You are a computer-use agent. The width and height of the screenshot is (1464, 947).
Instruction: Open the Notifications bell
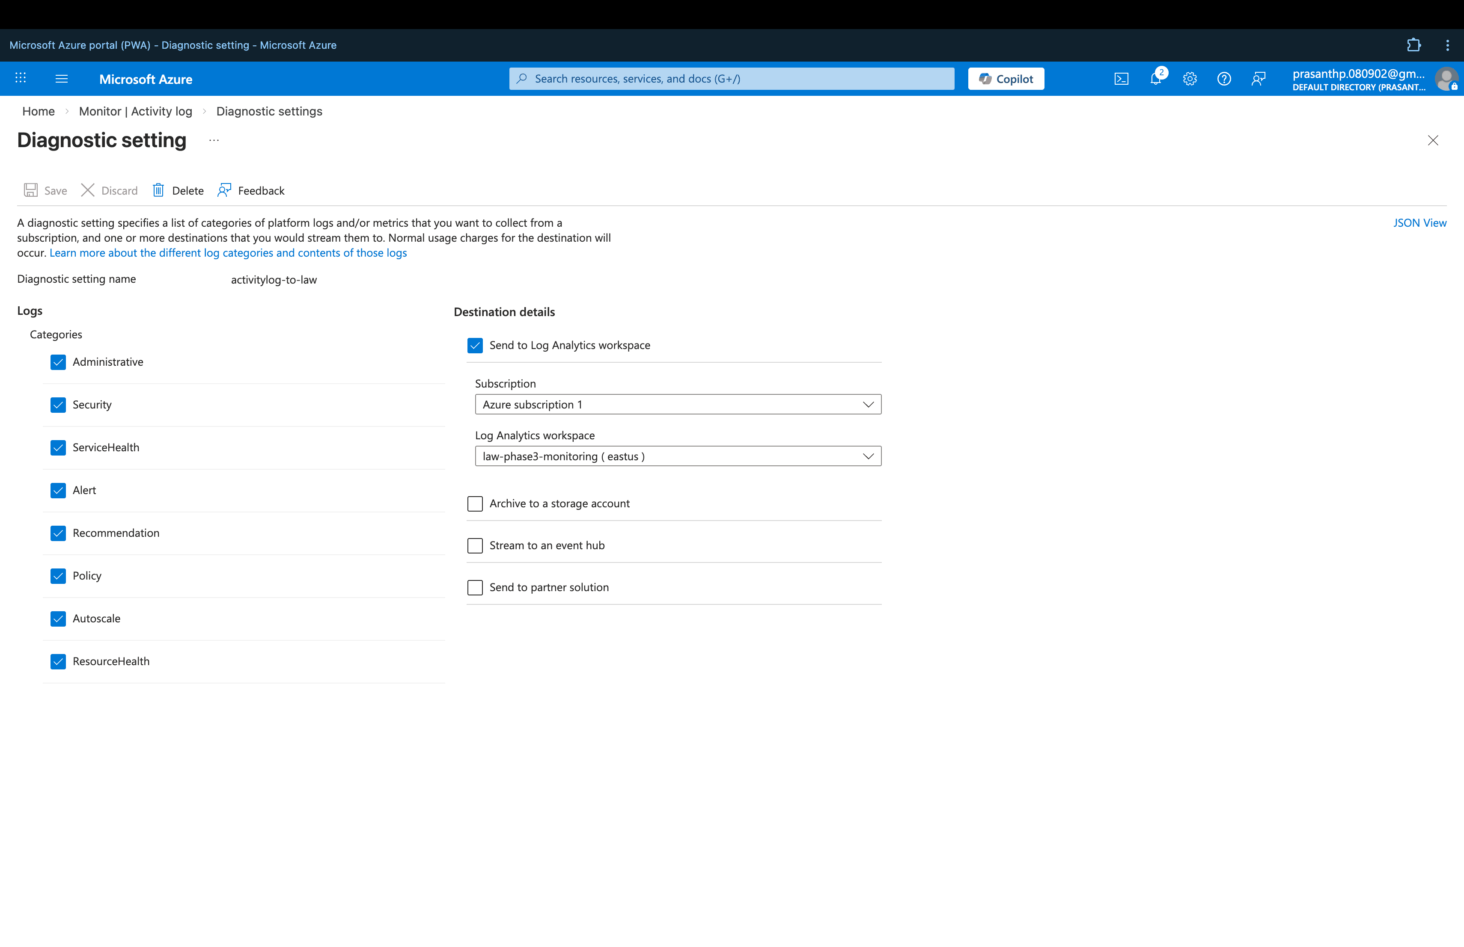(1156, 79)
